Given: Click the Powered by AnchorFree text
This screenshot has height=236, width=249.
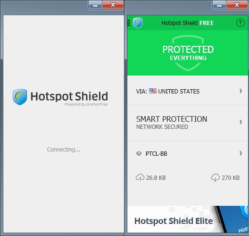Looking at the screenshot, I should click(x=86, y=104).
